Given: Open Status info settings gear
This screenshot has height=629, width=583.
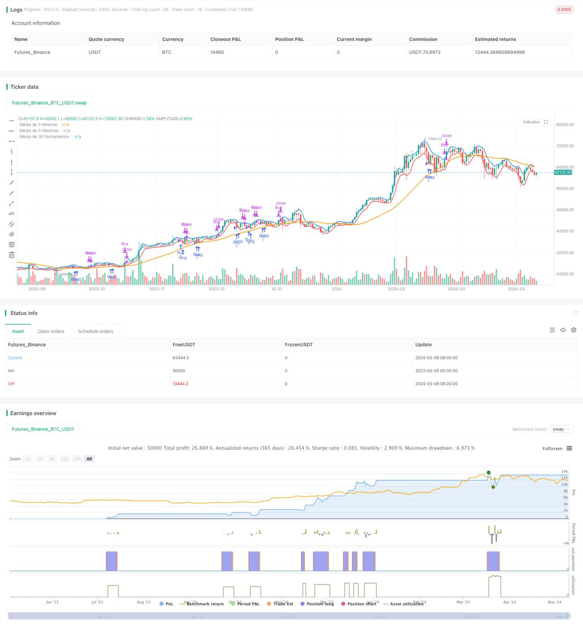Looking at the screenshot, I should [574, 330].
